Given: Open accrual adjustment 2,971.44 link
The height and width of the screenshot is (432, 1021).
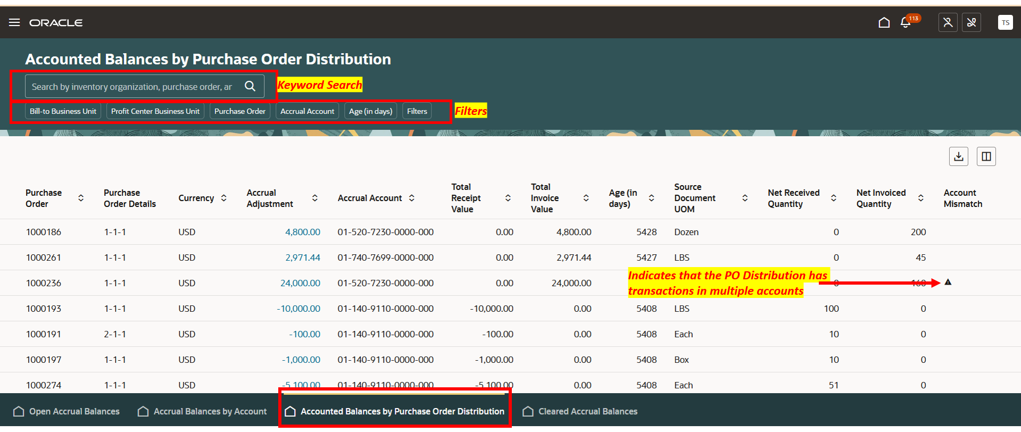Looking at the screenshot, I should click(303, 257).
